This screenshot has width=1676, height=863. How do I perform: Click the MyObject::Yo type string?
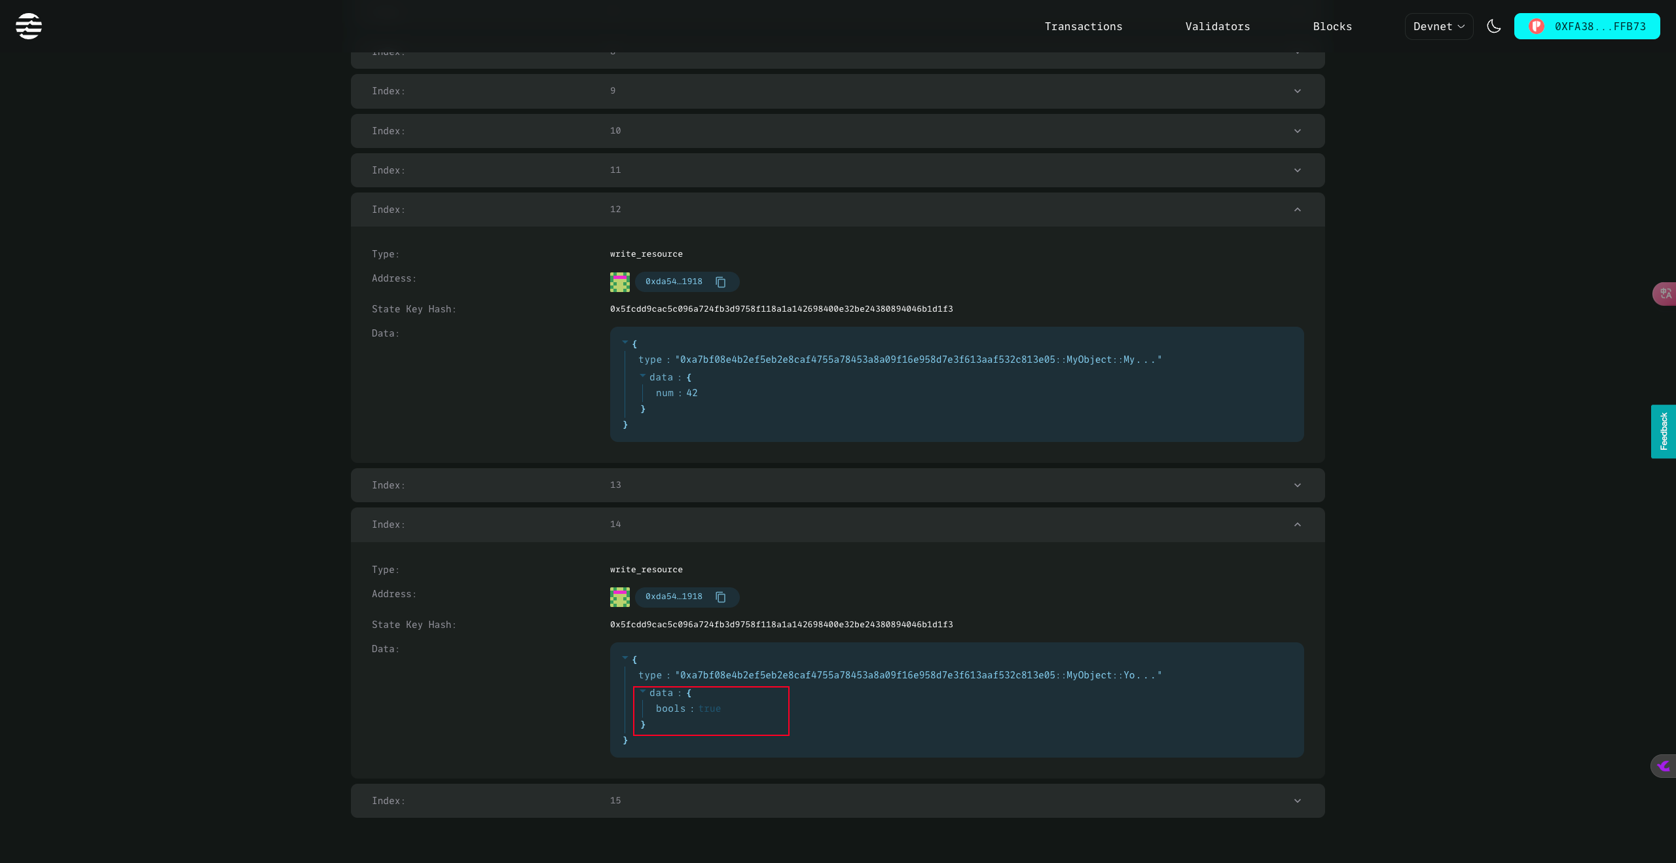tap(919, 675)
